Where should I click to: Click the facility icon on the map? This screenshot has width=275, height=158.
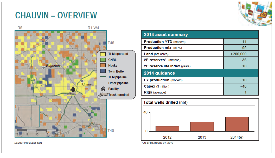pyautogui.click(x=73, y=90)
